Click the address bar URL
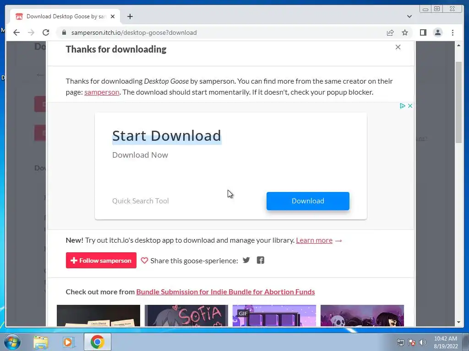This screenshot has height=351, width=469. pos(134,32)
